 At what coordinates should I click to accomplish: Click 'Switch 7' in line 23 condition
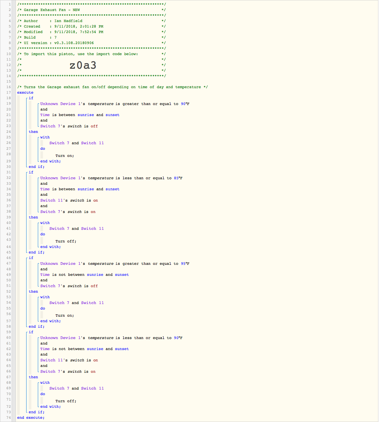pyautogui.click(x=50, y=126)
